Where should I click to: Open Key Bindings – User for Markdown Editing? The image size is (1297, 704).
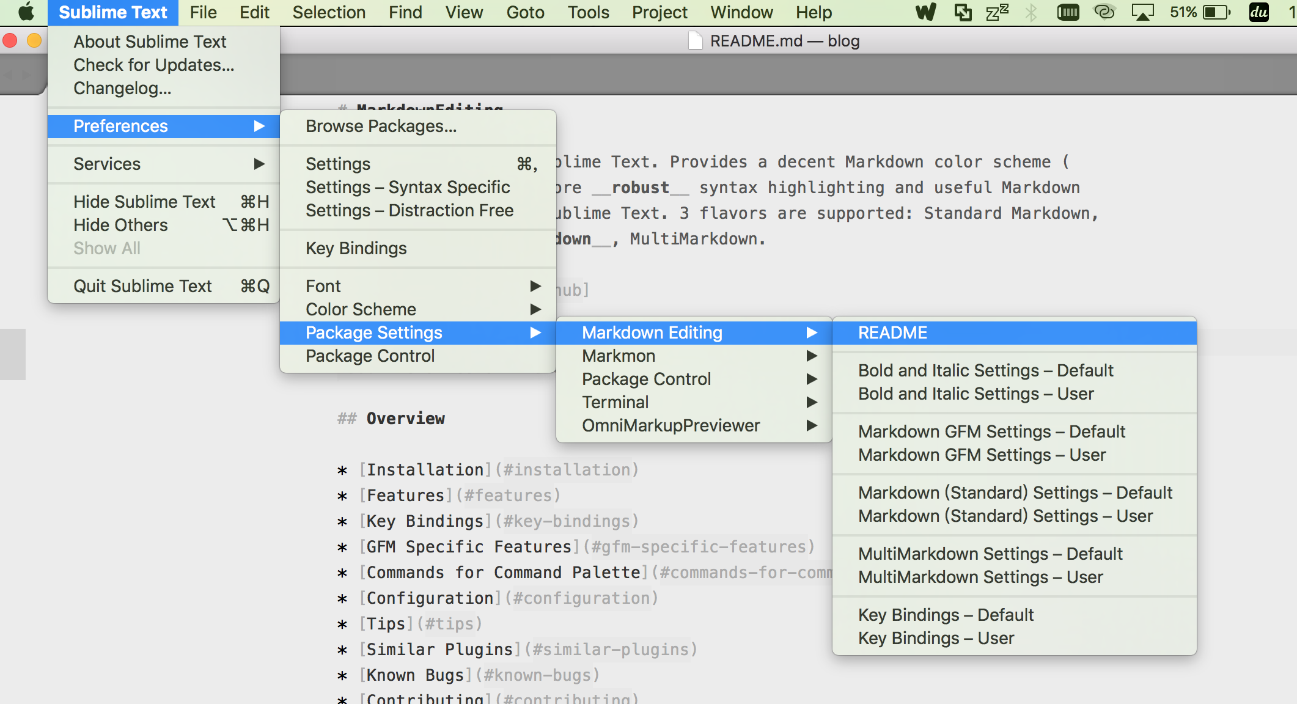[1015, 638]
